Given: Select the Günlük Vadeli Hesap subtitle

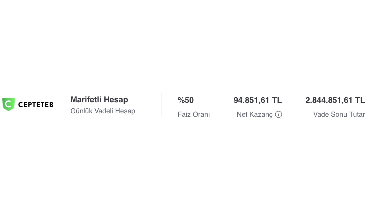Looking at the screenshot, I should tap(103, 111).
